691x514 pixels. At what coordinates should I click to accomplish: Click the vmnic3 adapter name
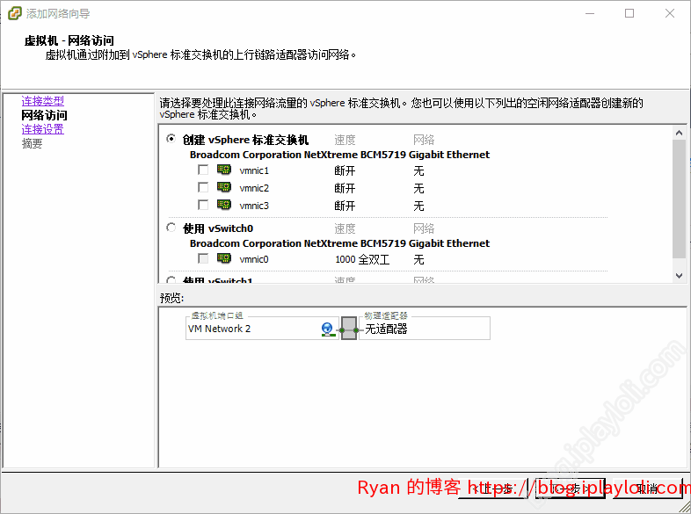254,206
